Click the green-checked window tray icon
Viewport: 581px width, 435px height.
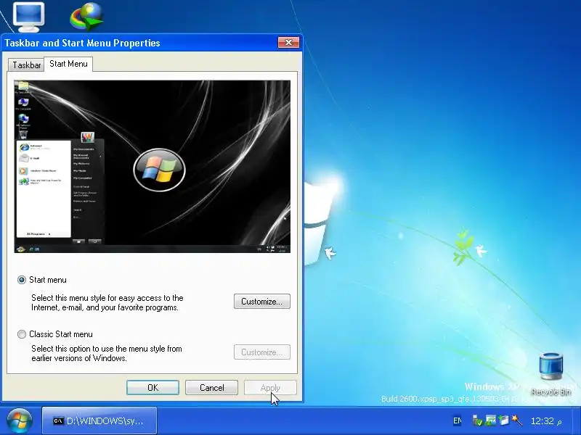click(x=491, y=420)
